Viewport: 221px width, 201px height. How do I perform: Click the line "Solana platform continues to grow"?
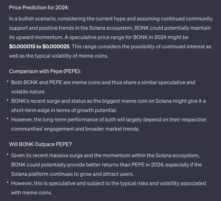coord(72,174)
